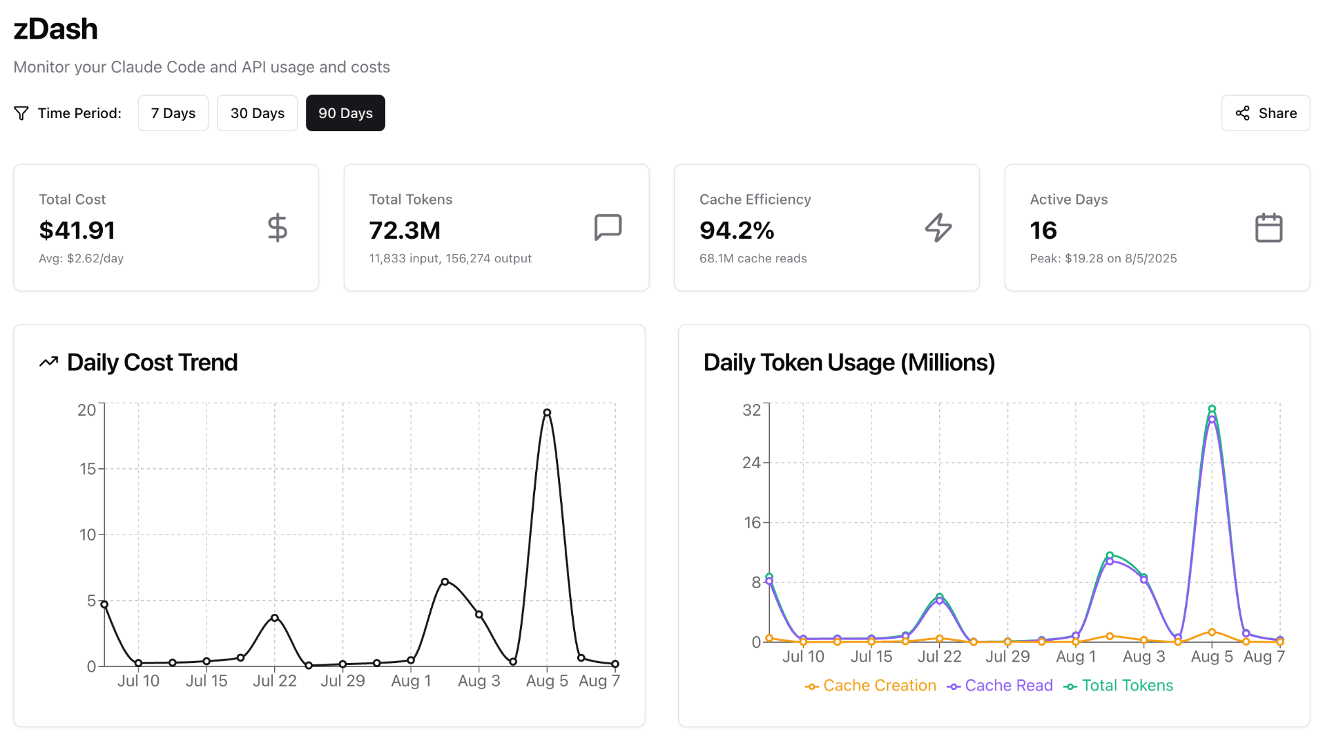Click '11,833 input, 156,274 output' text
1343x745 pixels.
tap(451, 258)
